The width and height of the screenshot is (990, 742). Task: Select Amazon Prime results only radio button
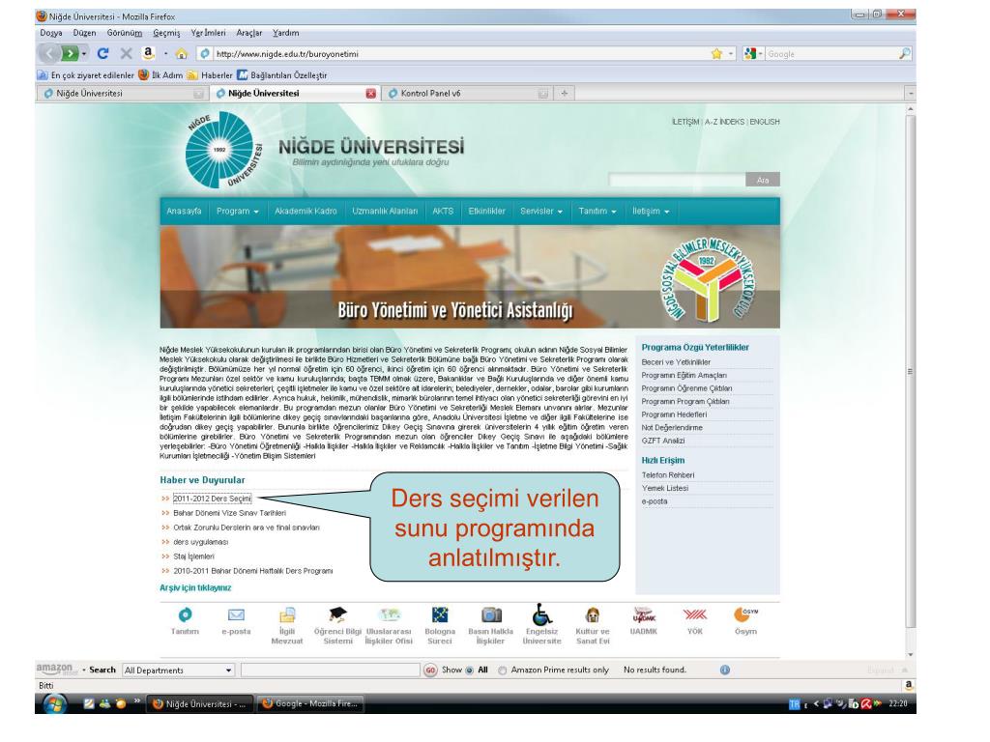pyautogui.click(x=502, y=671)
